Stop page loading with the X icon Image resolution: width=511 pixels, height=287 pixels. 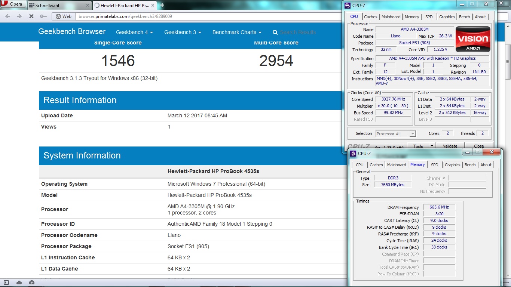pos(31,16)
